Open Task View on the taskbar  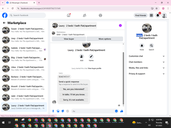[10, 123]
